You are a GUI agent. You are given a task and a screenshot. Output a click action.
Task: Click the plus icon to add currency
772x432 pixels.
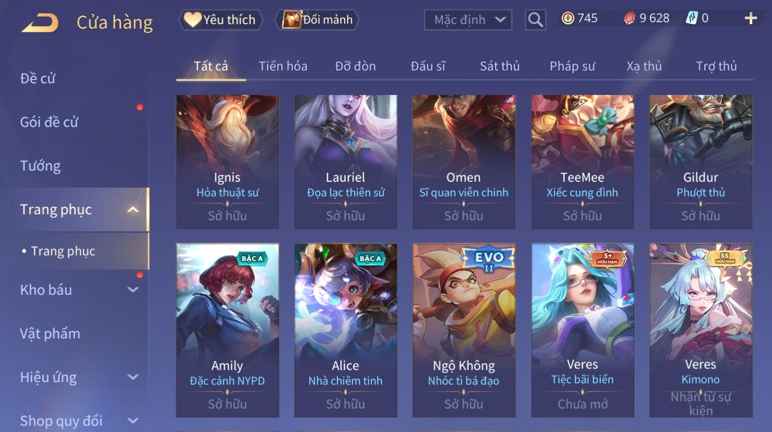pos(750,18)
